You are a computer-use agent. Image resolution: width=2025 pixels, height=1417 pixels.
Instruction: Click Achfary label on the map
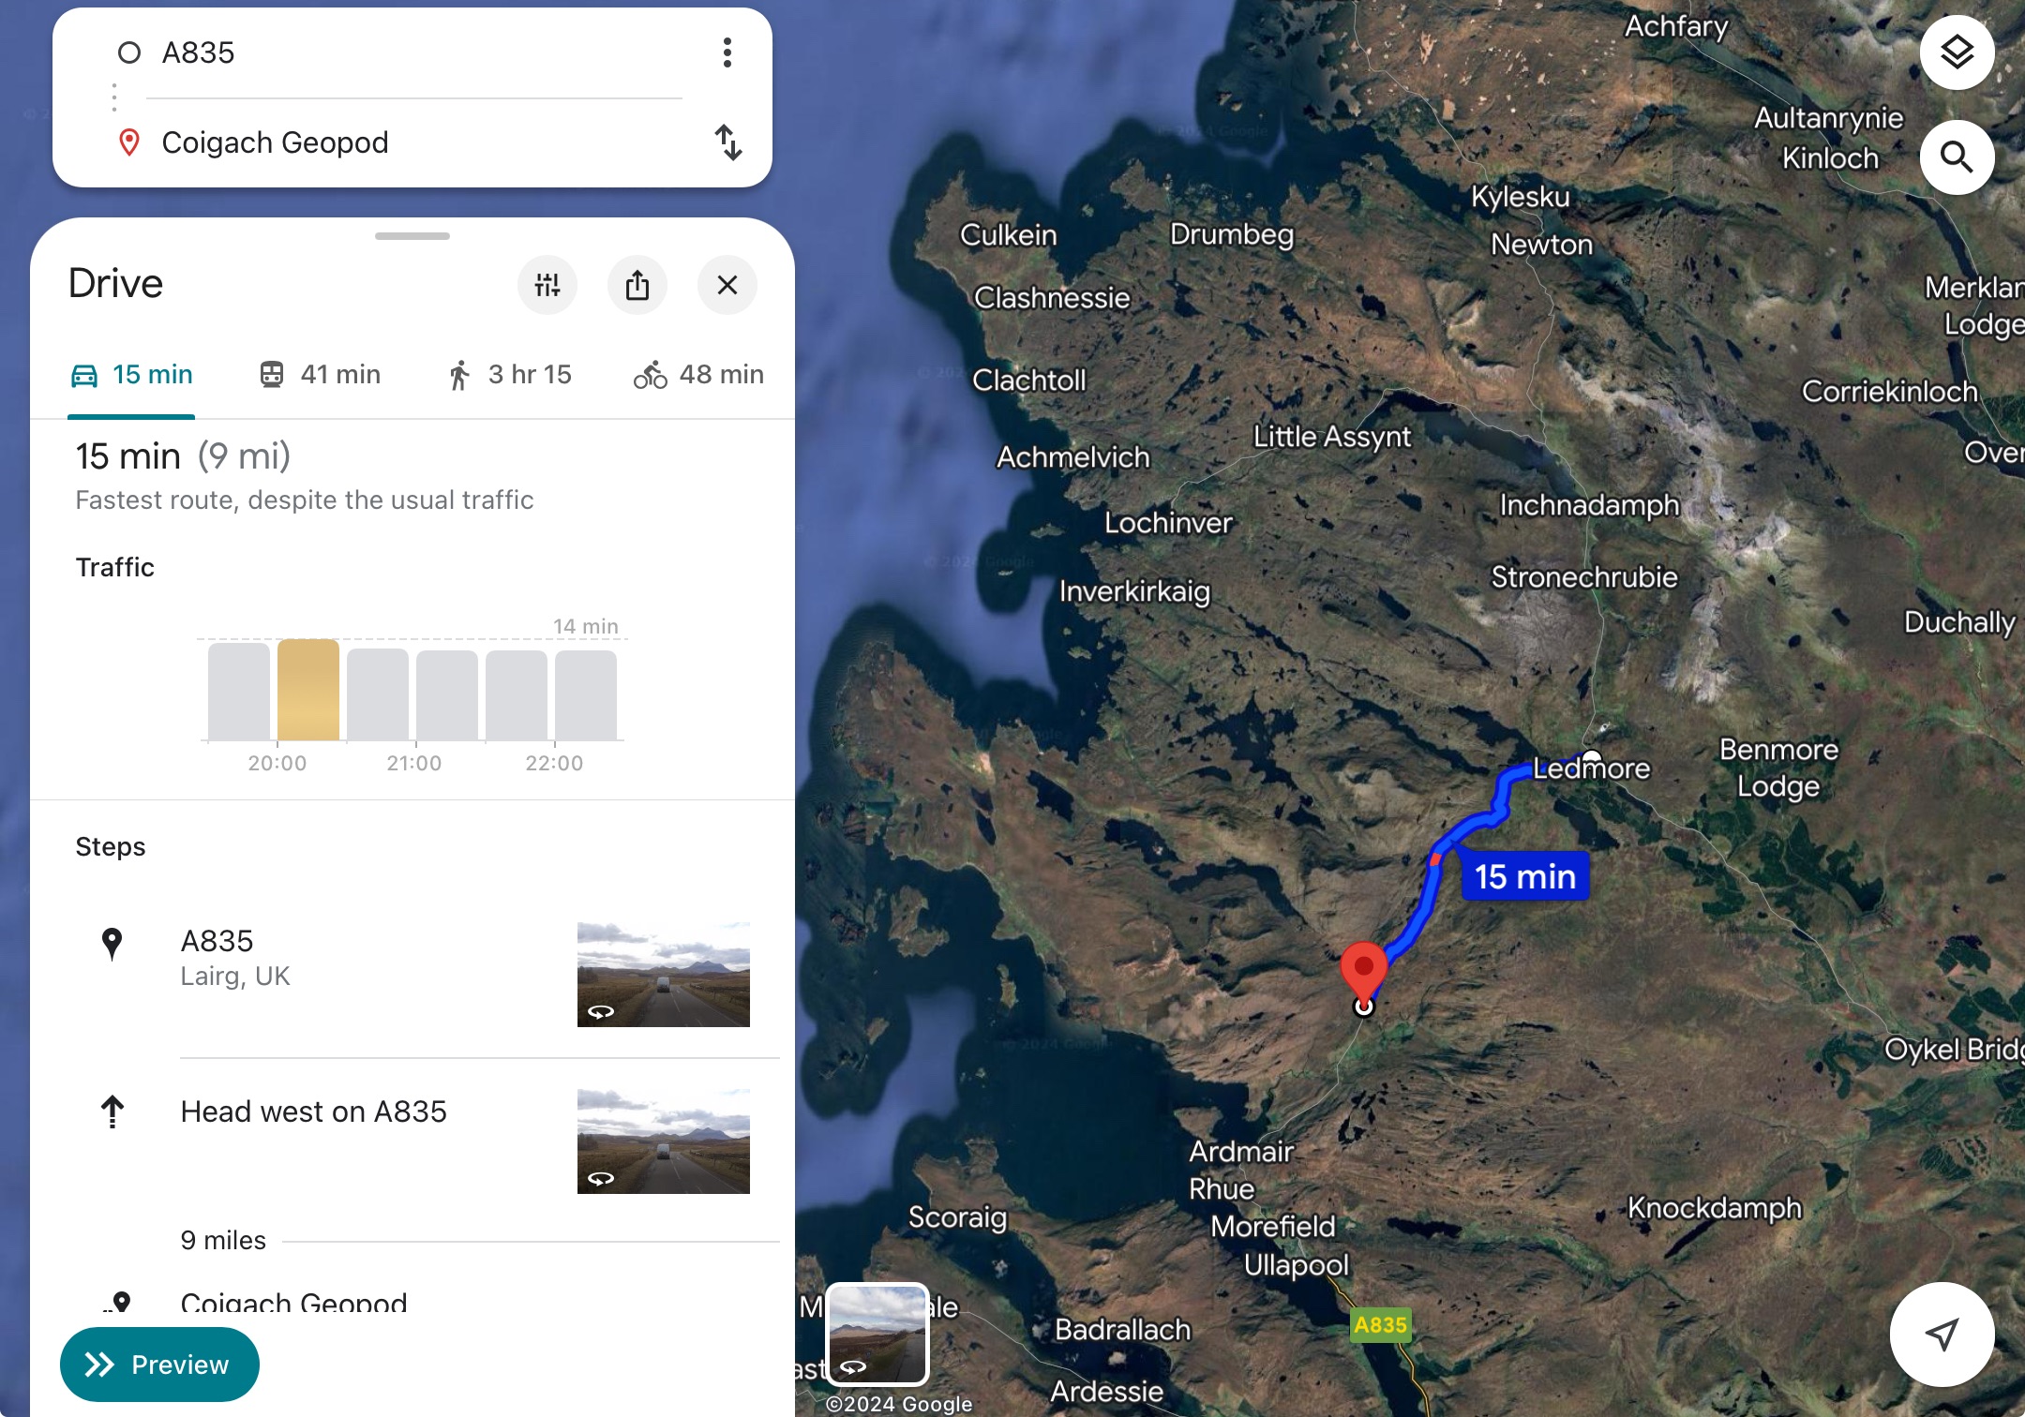(1676, 26)
